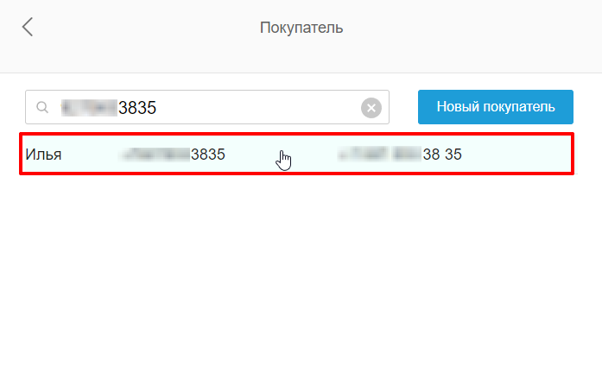Click the blurred phone prefix in Илья's row
602x379 pixels.
point(155,155)
